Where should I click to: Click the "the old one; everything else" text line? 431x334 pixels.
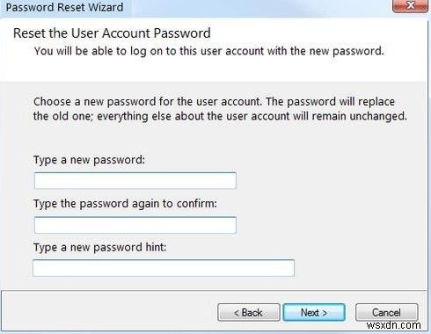220,116
